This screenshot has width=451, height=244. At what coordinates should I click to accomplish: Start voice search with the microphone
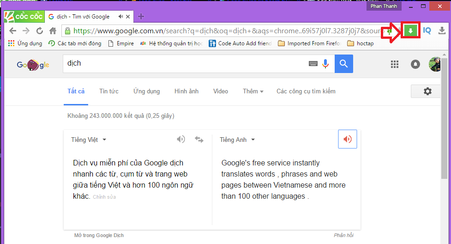(x=325, y=63)
